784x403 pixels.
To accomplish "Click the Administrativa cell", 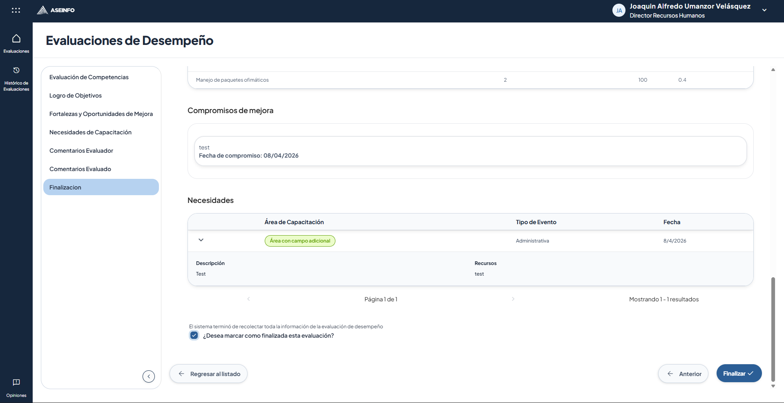I will click(532, 241).
